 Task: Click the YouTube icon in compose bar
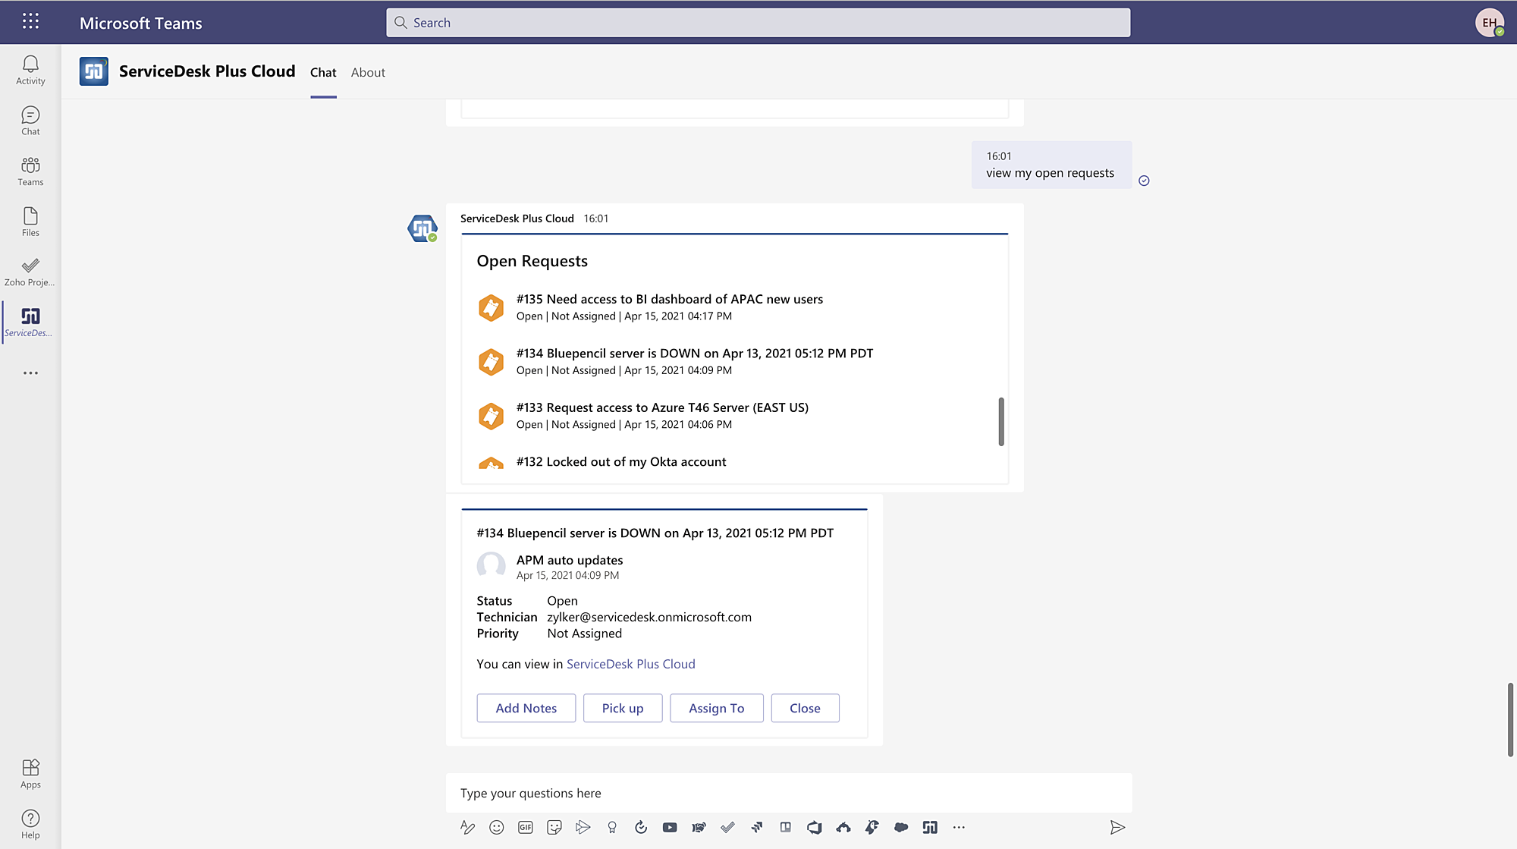pyautogui.click(x=670, y=828)
